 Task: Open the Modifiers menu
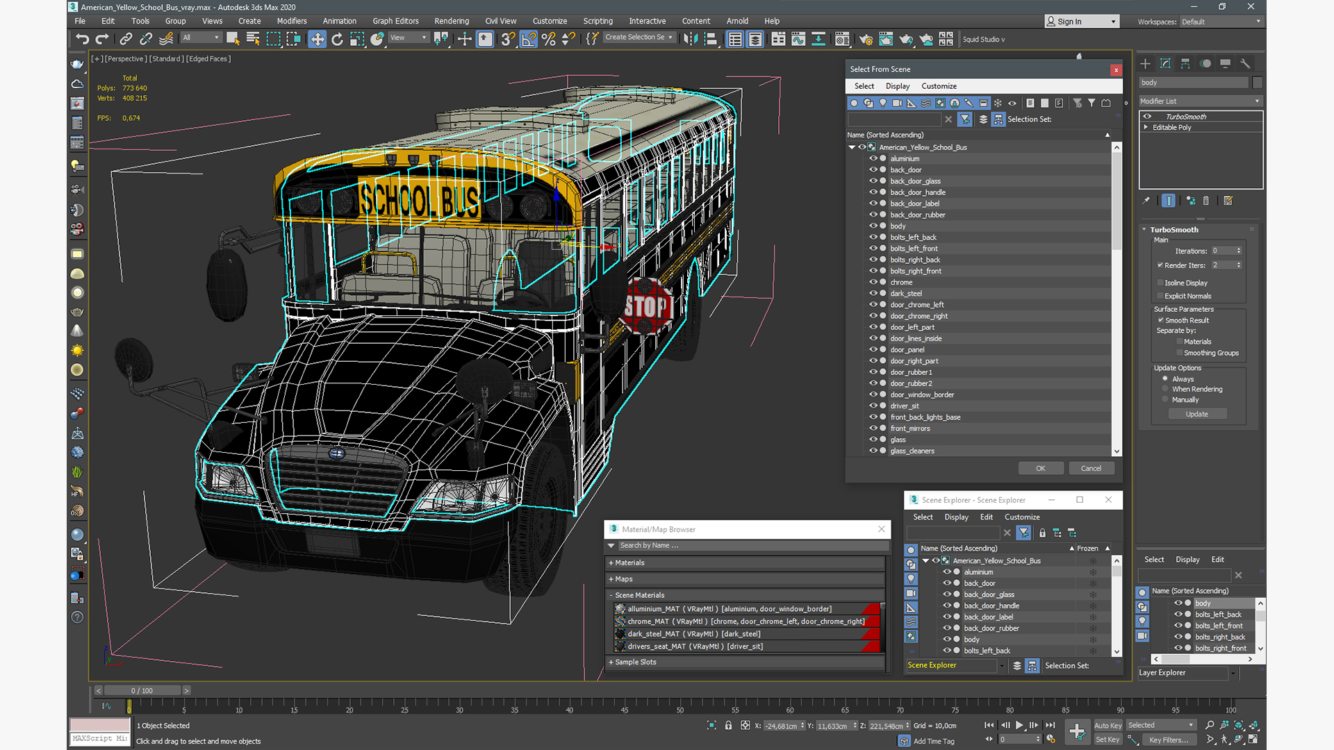(x=292, y=21)
